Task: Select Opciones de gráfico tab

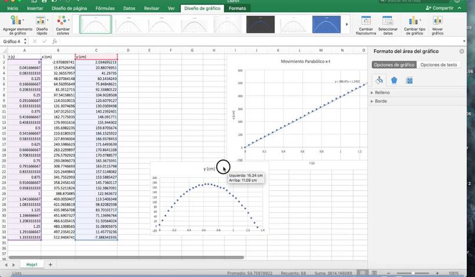Action: click(394, 65)
